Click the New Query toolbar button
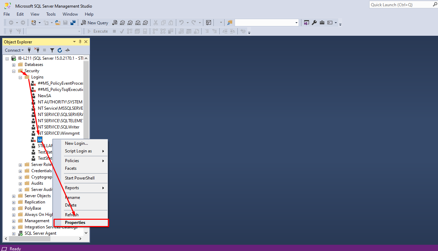The image size is (438, 251). pyautogui.click(x=95, y=23)
